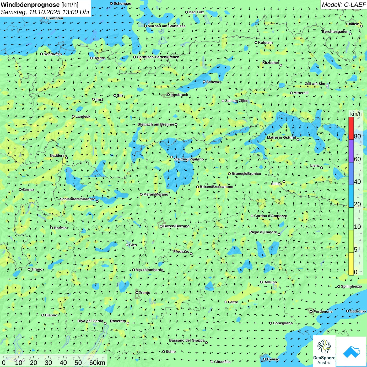Choose the green legend band 10–20
This screenshot has width=367, height=367.
351,219
